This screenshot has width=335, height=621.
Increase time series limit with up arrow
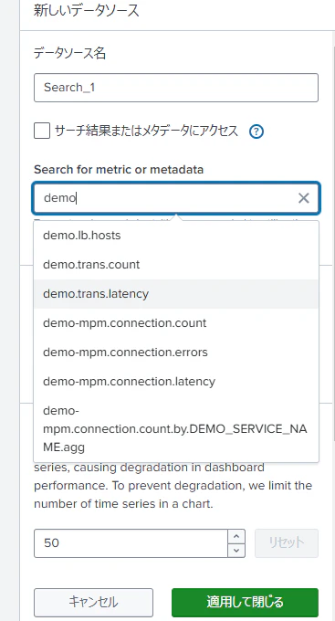pyautogui.click(x=236, y=536)
